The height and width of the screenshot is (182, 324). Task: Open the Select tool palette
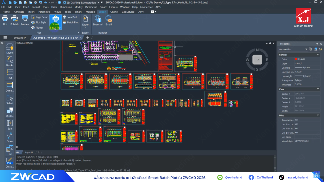coord(10,99)
